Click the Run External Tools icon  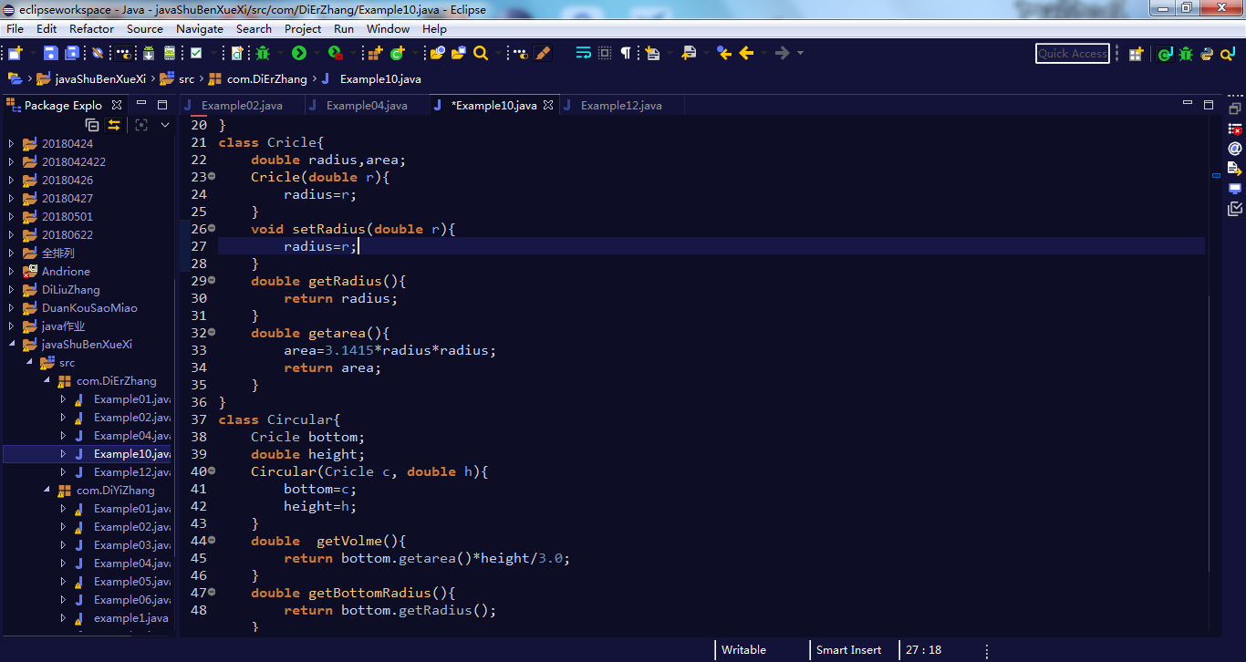[336, 53]
